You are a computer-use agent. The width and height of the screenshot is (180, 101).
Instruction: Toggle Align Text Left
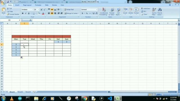coord(49,13)
